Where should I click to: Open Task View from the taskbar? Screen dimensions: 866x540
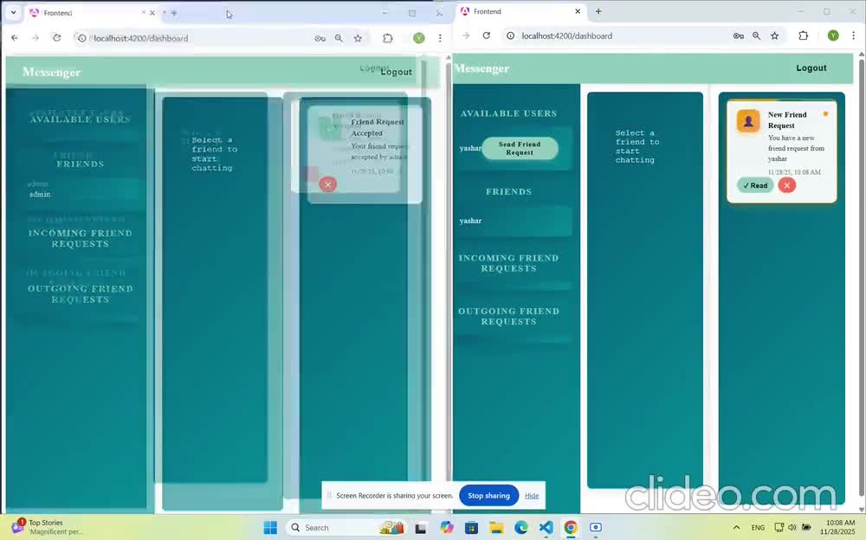[x=421, y=528]
